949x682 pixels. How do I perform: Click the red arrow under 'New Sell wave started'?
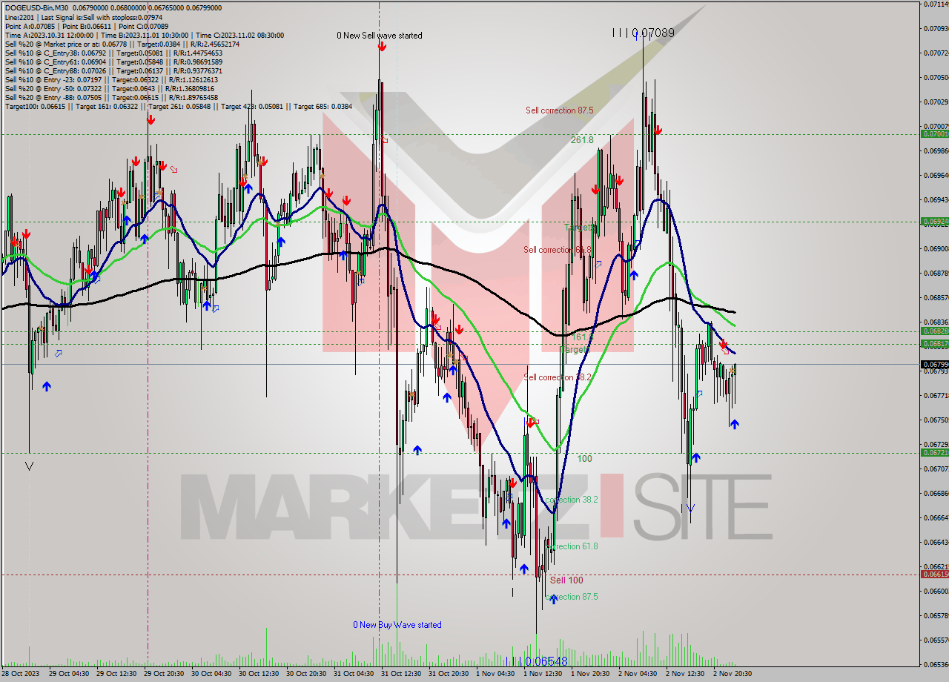(382, 47)
